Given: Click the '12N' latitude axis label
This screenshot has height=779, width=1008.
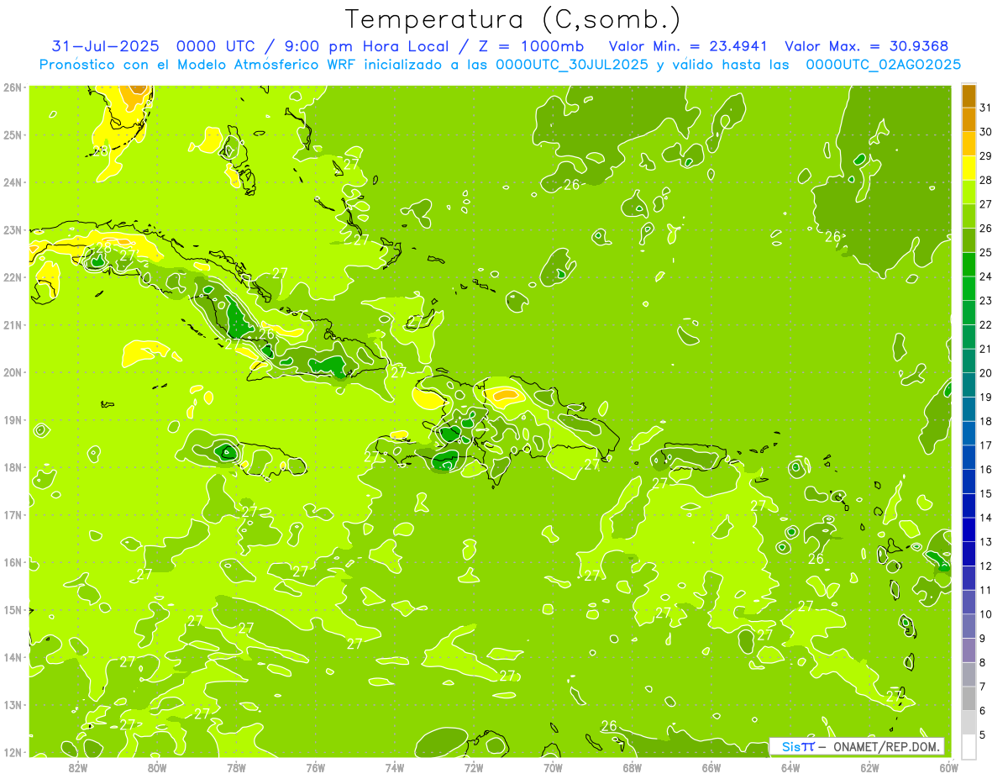Looking at the screenshot, I should [x=13, y=752].
